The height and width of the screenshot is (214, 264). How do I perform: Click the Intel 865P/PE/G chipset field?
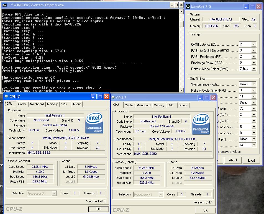pyautogui.click(x=221, y=19)
